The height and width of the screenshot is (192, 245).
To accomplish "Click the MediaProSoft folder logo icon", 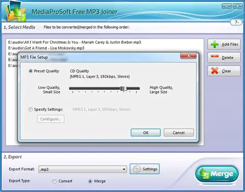I will click(x=15, y=12).
